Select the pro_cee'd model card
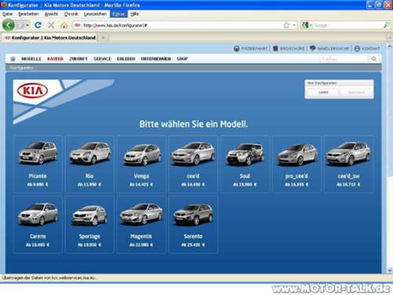The height and width of the screenshot is (295, 393). (x=297, y=164)
